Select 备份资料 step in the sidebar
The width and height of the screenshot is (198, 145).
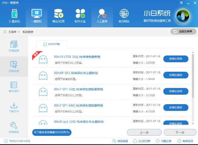[14, 87]
